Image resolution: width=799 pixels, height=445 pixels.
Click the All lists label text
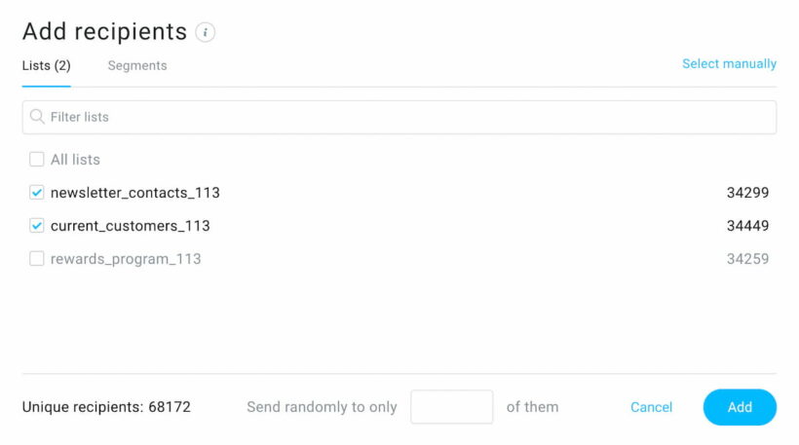coord(75,160)
